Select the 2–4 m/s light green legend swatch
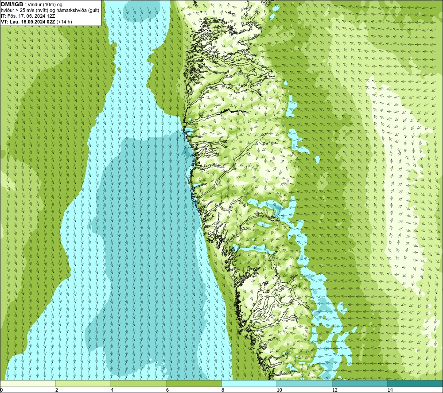443x393 pixels. click(83, 383)
